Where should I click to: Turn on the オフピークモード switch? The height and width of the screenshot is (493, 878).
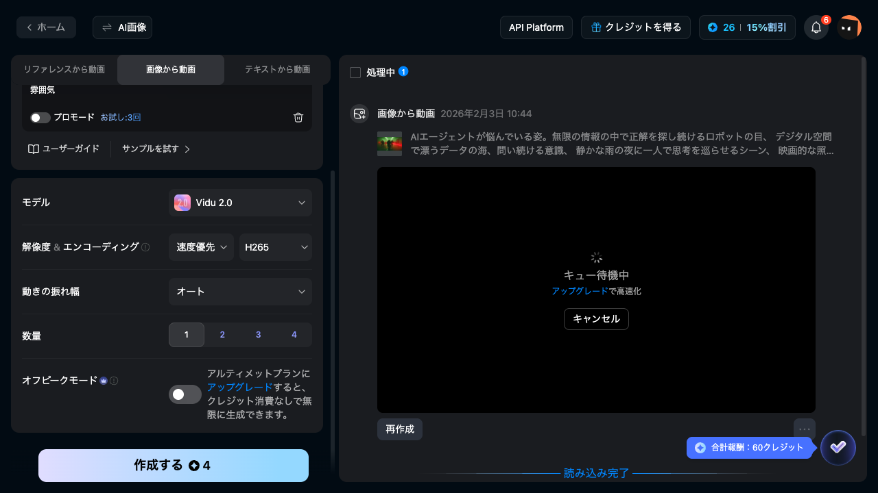[x=185, y=394]
